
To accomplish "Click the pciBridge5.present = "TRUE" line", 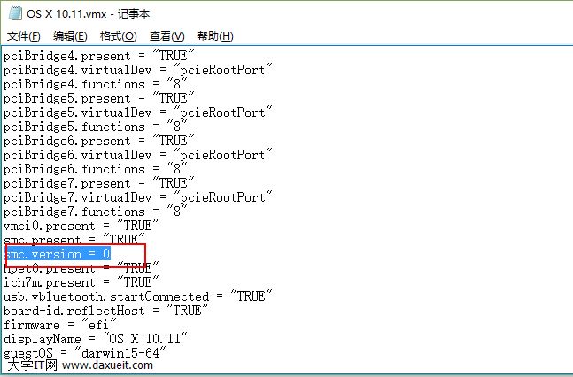I will click(98, 98).
